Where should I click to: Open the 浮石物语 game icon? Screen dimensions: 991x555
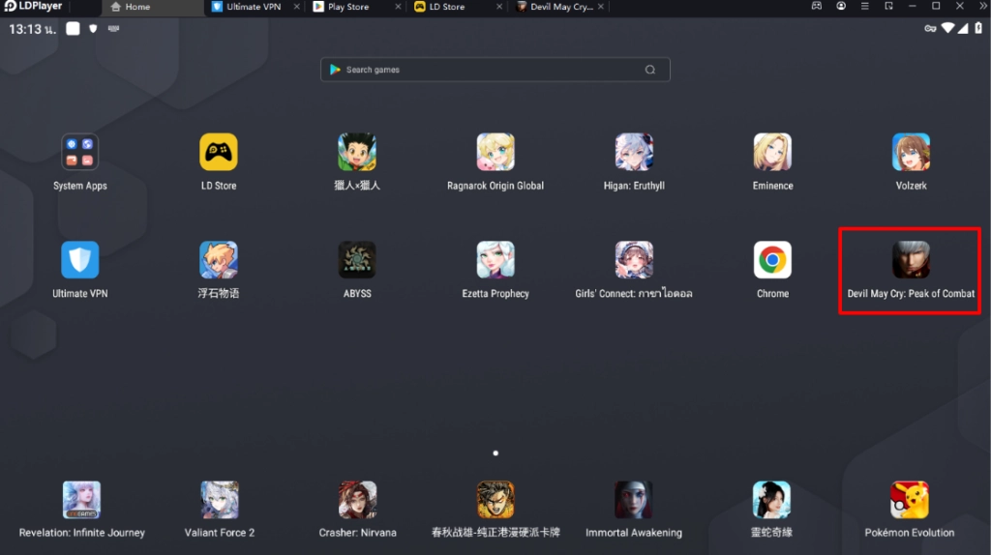pyautogui.click(x=219, y=259)
